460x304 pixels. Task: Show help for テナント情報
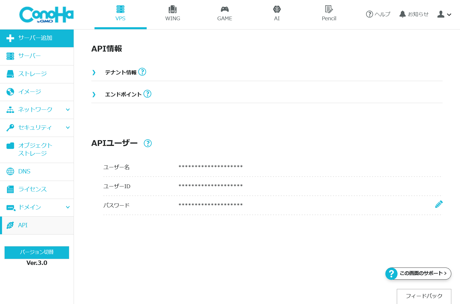point(142,72)
